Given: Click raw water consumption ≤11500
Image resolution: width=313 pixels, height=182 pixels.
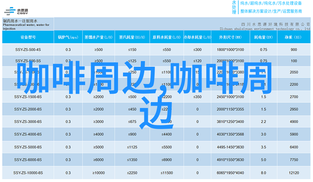Looking at the screenshot, I should 167,173.
